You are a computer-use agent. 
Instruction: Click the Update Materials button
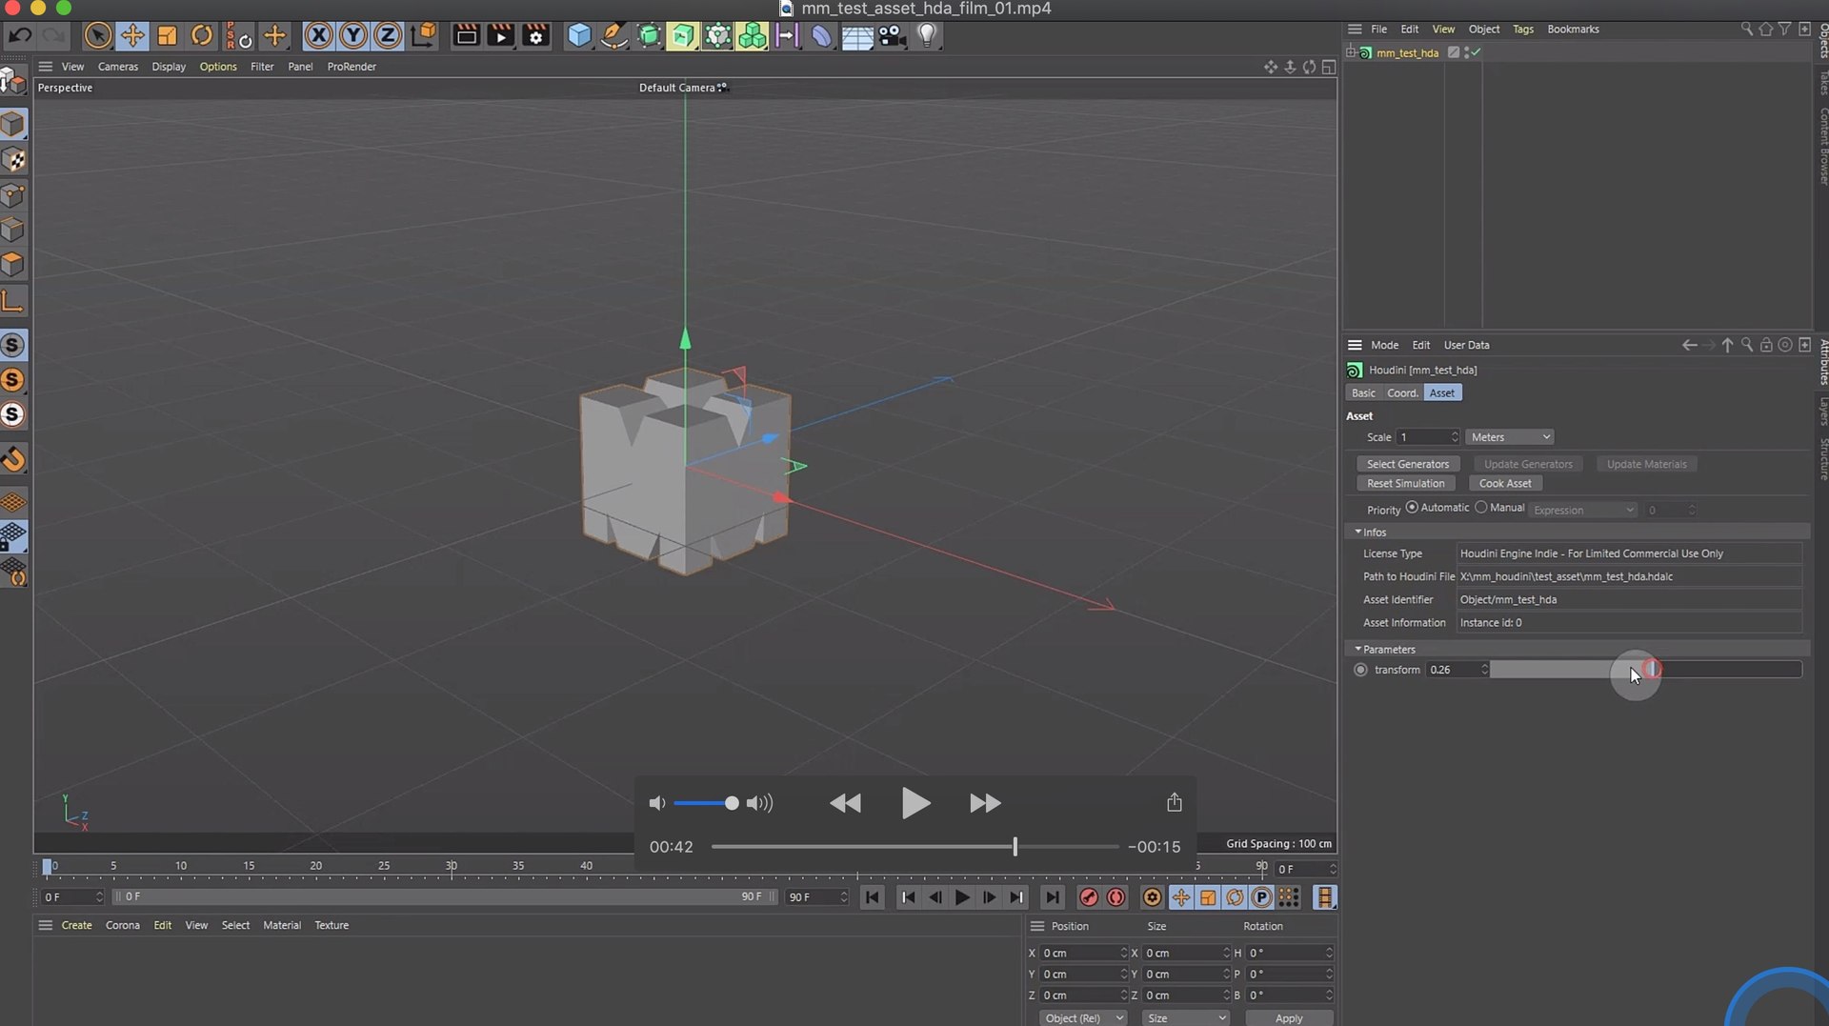click(1646, 464)
